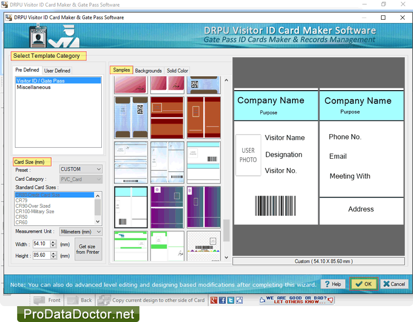Click down arrow of Standard Card Sizes list
413x322 pixels.
pos(97,221)
